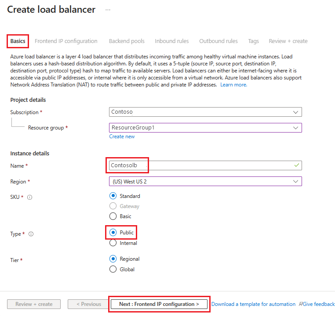The width and height of the screenshot is (335, 316).
Task: Click Download a template for automation link
Action: (x=253, y=304)
